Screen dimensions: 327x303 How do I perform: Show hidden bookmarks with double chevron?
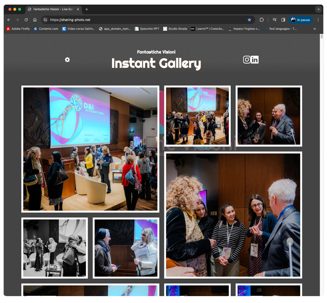point(315,29)
